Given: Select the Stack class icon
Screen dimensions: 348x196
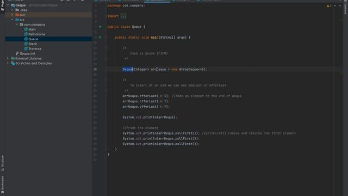Looking at the screenshot, I should [x=26, y=44].
